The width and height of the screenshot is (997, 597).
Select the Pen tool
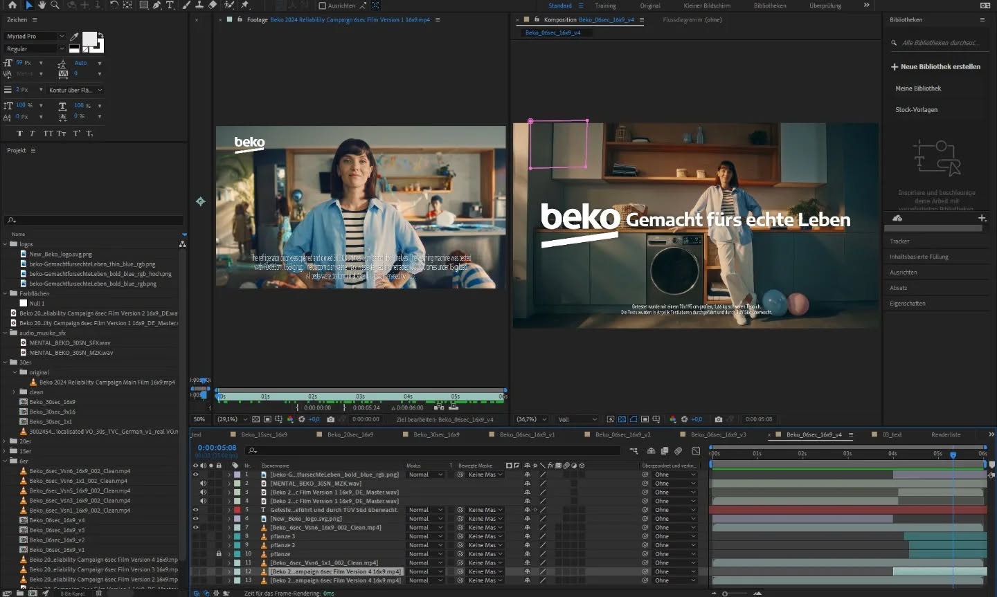[156, 5]
